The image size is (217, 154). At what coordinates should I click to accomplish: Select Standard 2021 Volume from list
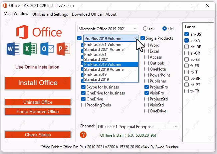[x=111, y=50]
